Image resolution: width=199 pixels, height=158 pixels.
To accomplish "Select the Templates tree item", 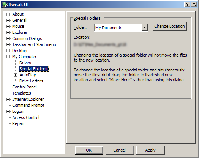I will [x=21, y=93].
